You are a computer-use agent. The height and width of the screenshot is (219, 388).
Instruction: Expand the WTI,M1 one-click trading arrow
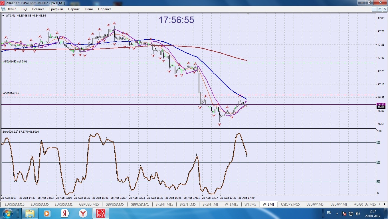pos(3,16)
